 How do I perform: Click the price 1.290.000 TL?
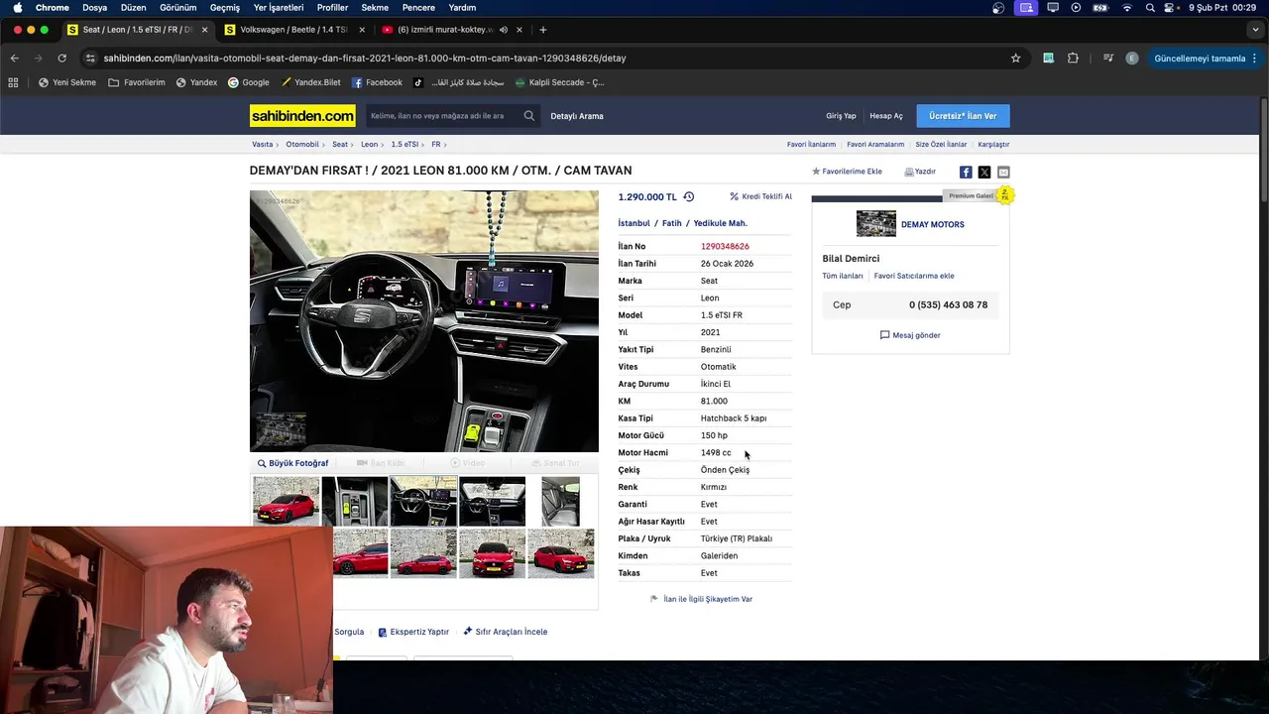[647, 196]
